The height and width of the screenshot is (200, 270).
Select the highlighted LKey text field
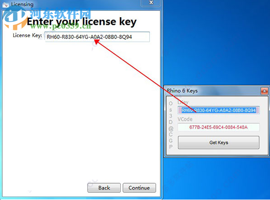click(x=219, y=110)
